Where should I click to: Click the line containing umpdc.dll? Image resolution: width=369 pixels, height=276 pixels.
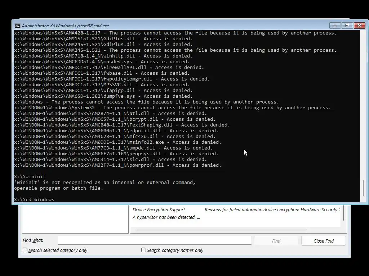point(114,148)
